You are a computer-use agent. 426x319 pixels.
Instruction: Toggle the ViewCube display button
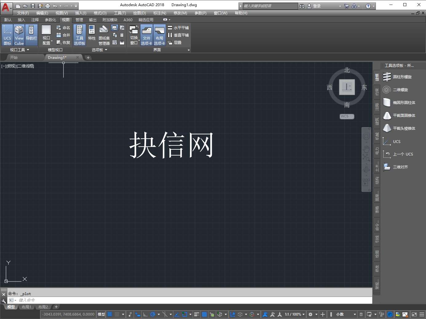(19, 35)
